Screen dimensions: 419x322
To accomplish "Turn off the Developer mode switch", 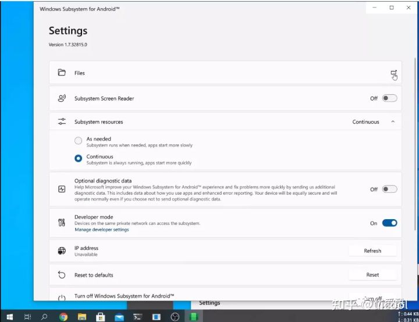I will [389, 223].
